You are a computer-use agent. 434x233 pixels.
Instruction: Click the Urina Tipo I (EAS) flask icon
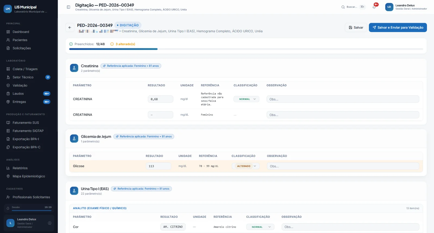(74, 191)
